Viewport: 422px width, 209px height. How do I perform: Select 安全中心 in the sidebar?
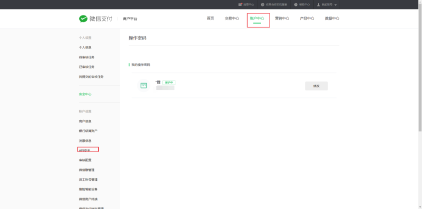click(x=85, y=94)
